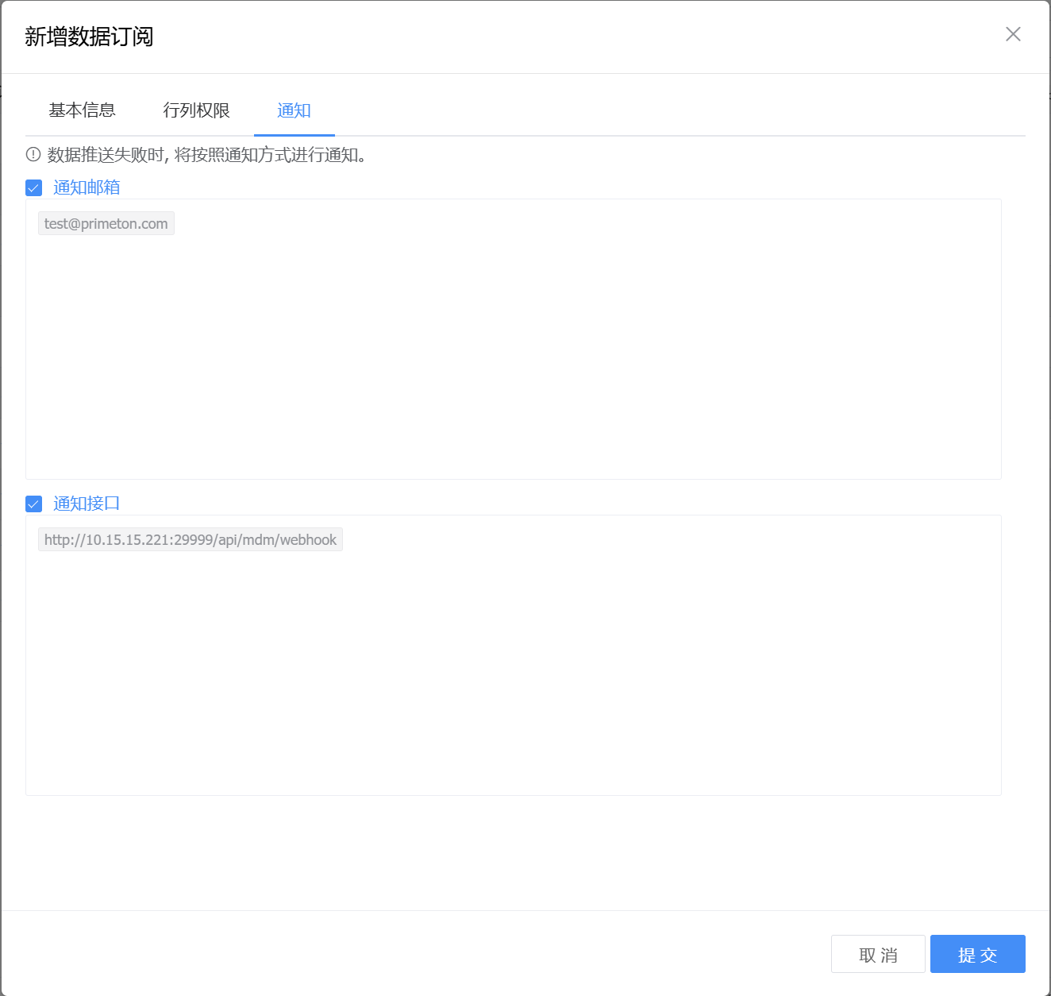Viewport: 1051px width, 996px height.
Task: Click the 数据推送失败时 notice text
Action: coord(206,155)
